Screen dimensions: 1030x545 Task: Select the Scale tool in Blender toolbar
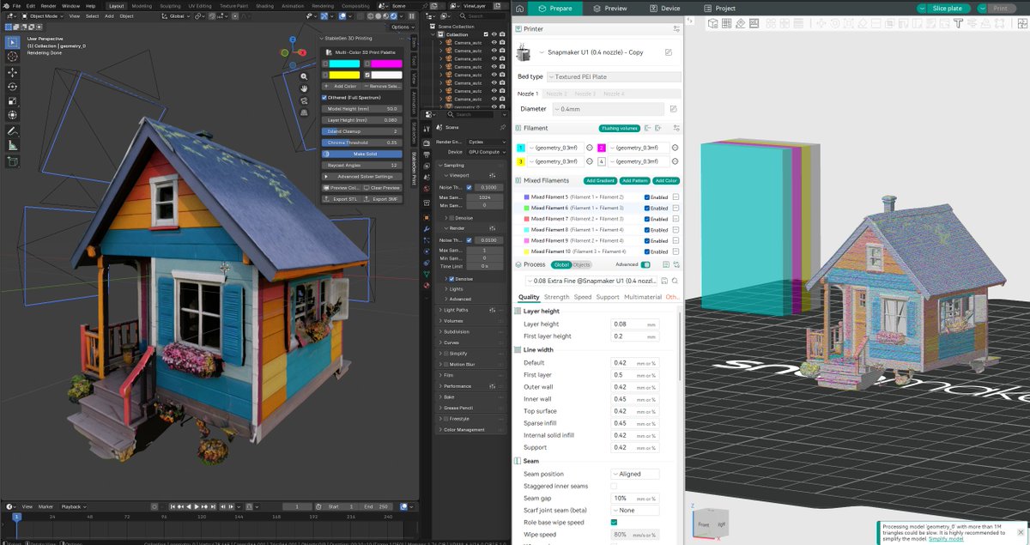(x=13, y=101)
